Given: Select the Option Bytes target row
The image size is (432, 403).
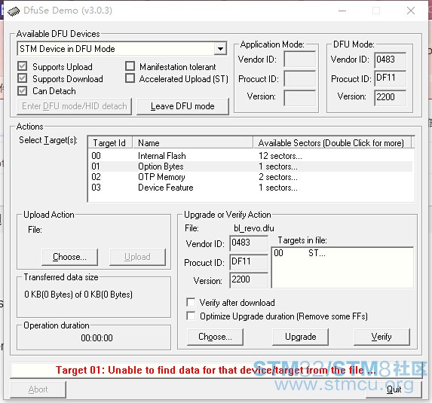Looking at the screenshot, I should click(251, 166).
